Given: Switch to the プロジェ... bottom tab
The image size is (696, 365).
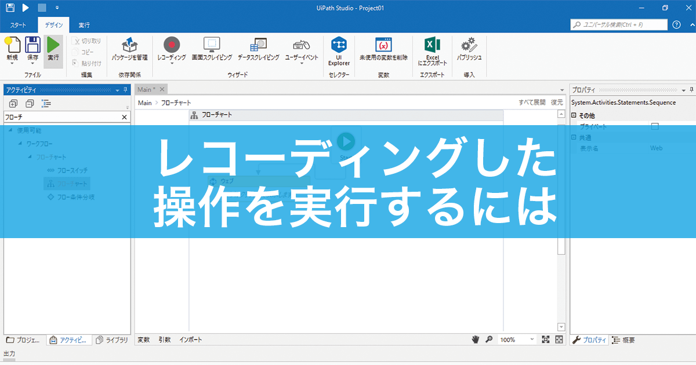Looking at the screenshot, I should (x=23, y=340).
